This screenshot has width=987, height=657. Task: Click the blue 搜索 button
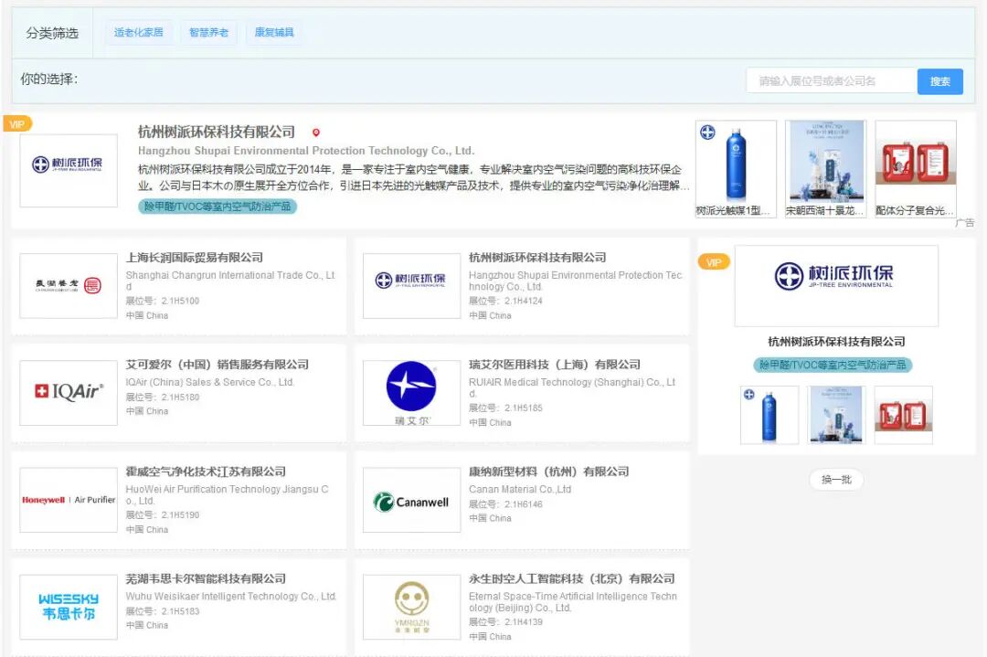coord(939,82)
